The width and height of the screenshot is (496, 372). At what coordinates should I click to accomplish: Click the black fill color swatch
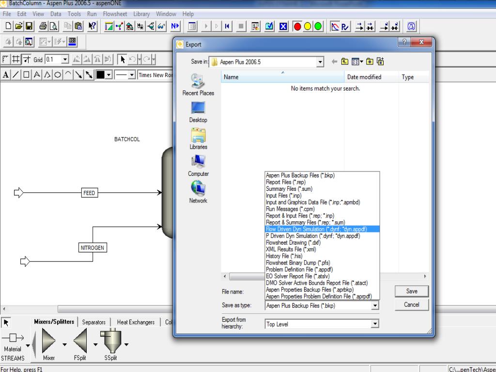pos(101,75)
